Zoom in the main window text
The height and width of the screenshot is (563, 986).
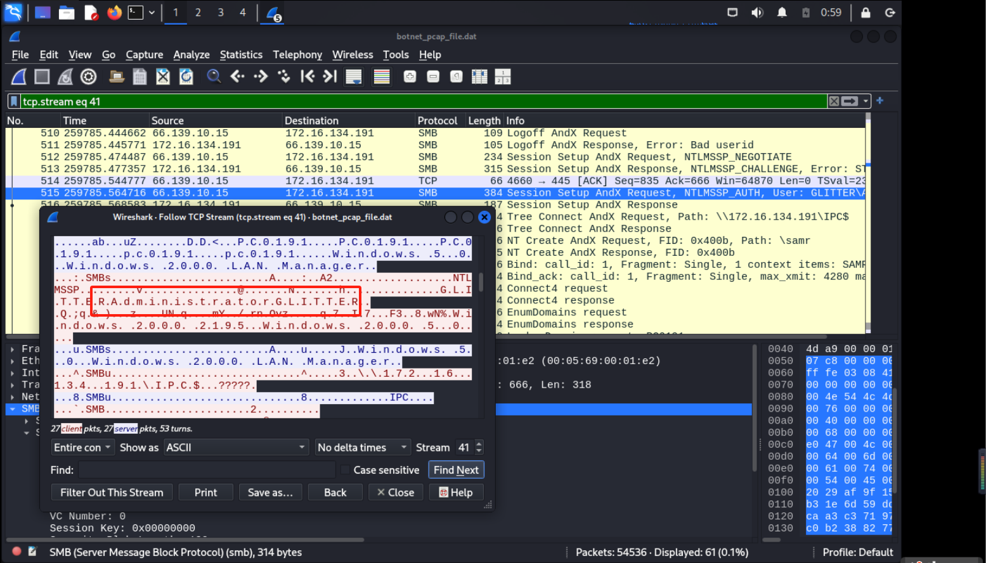tap(410, 77)
